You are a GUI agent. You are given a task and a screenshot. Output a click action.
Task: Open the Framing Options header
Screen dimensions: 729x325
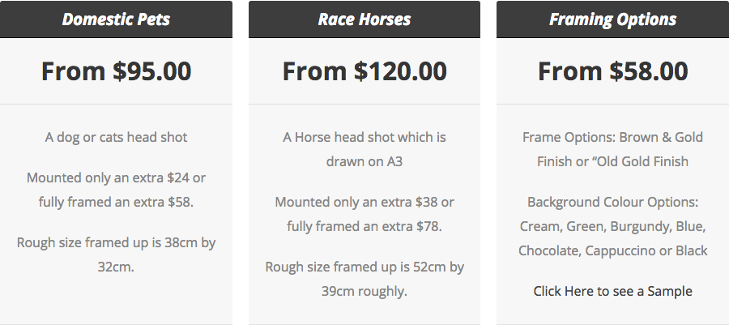(x=613, y=19)
